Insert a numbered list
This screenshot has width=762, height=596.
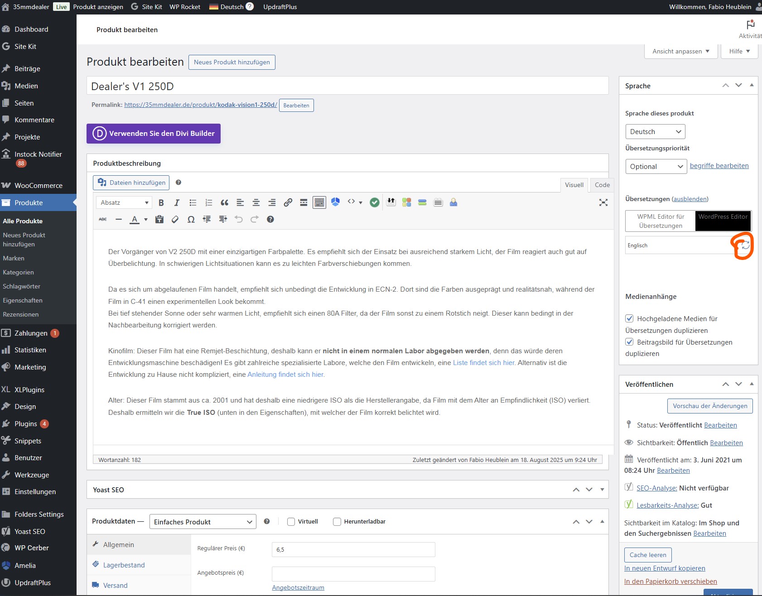click(208, 202)
